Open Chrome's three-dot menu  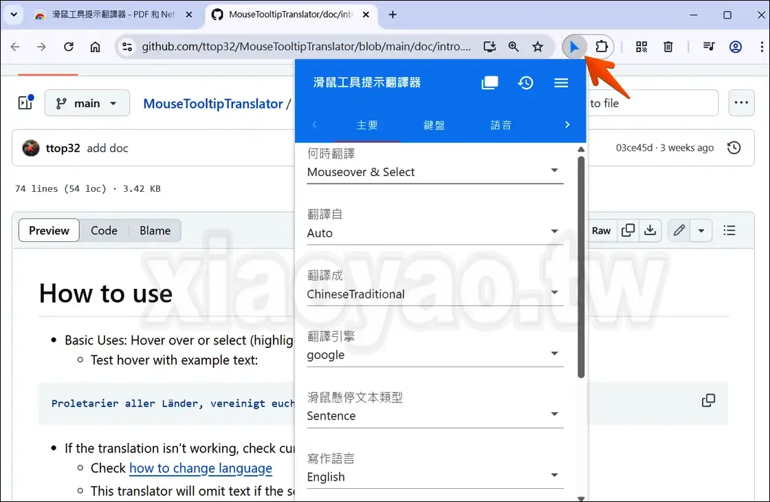click(762, 47)
